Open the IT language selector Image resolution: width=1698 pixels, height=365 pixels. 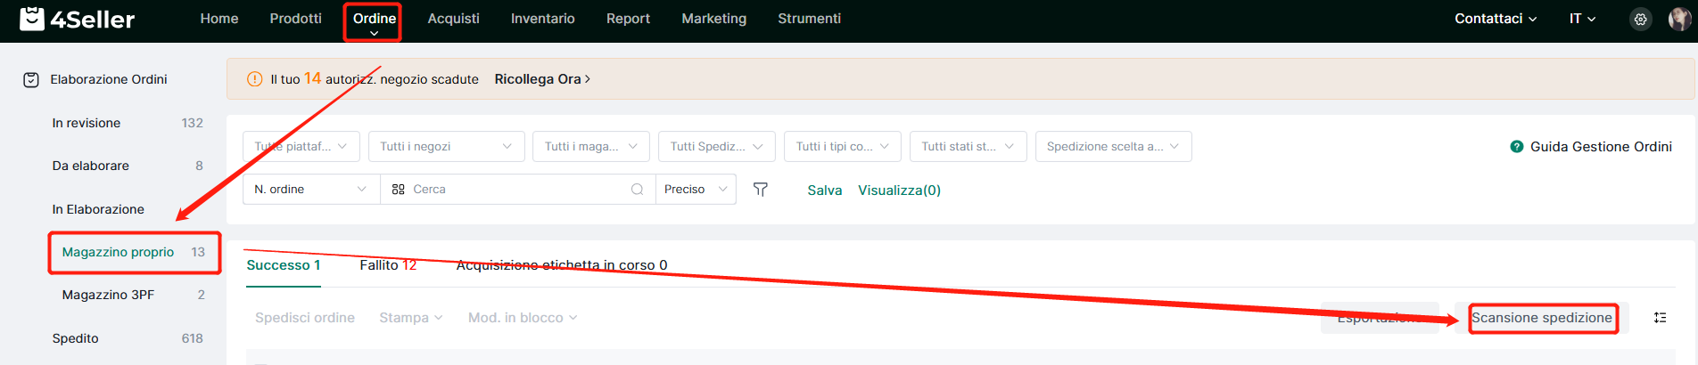point(1582,19)
